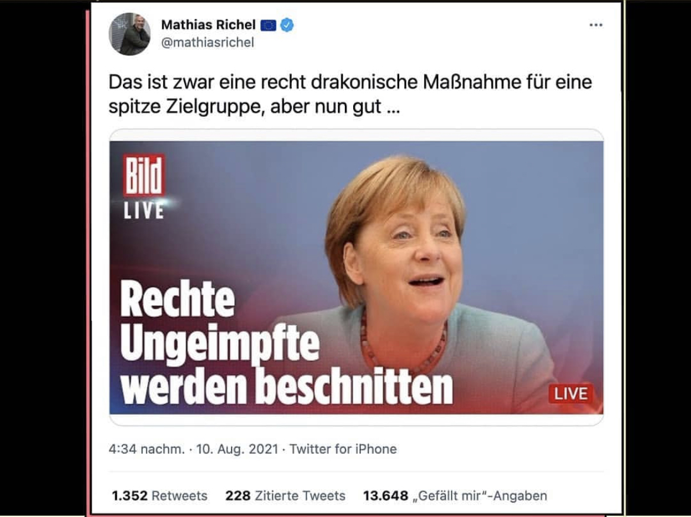Click the date 10. Aug. 2021
The width and height of the screenshot is (691, 517).
tap(237, 449)
